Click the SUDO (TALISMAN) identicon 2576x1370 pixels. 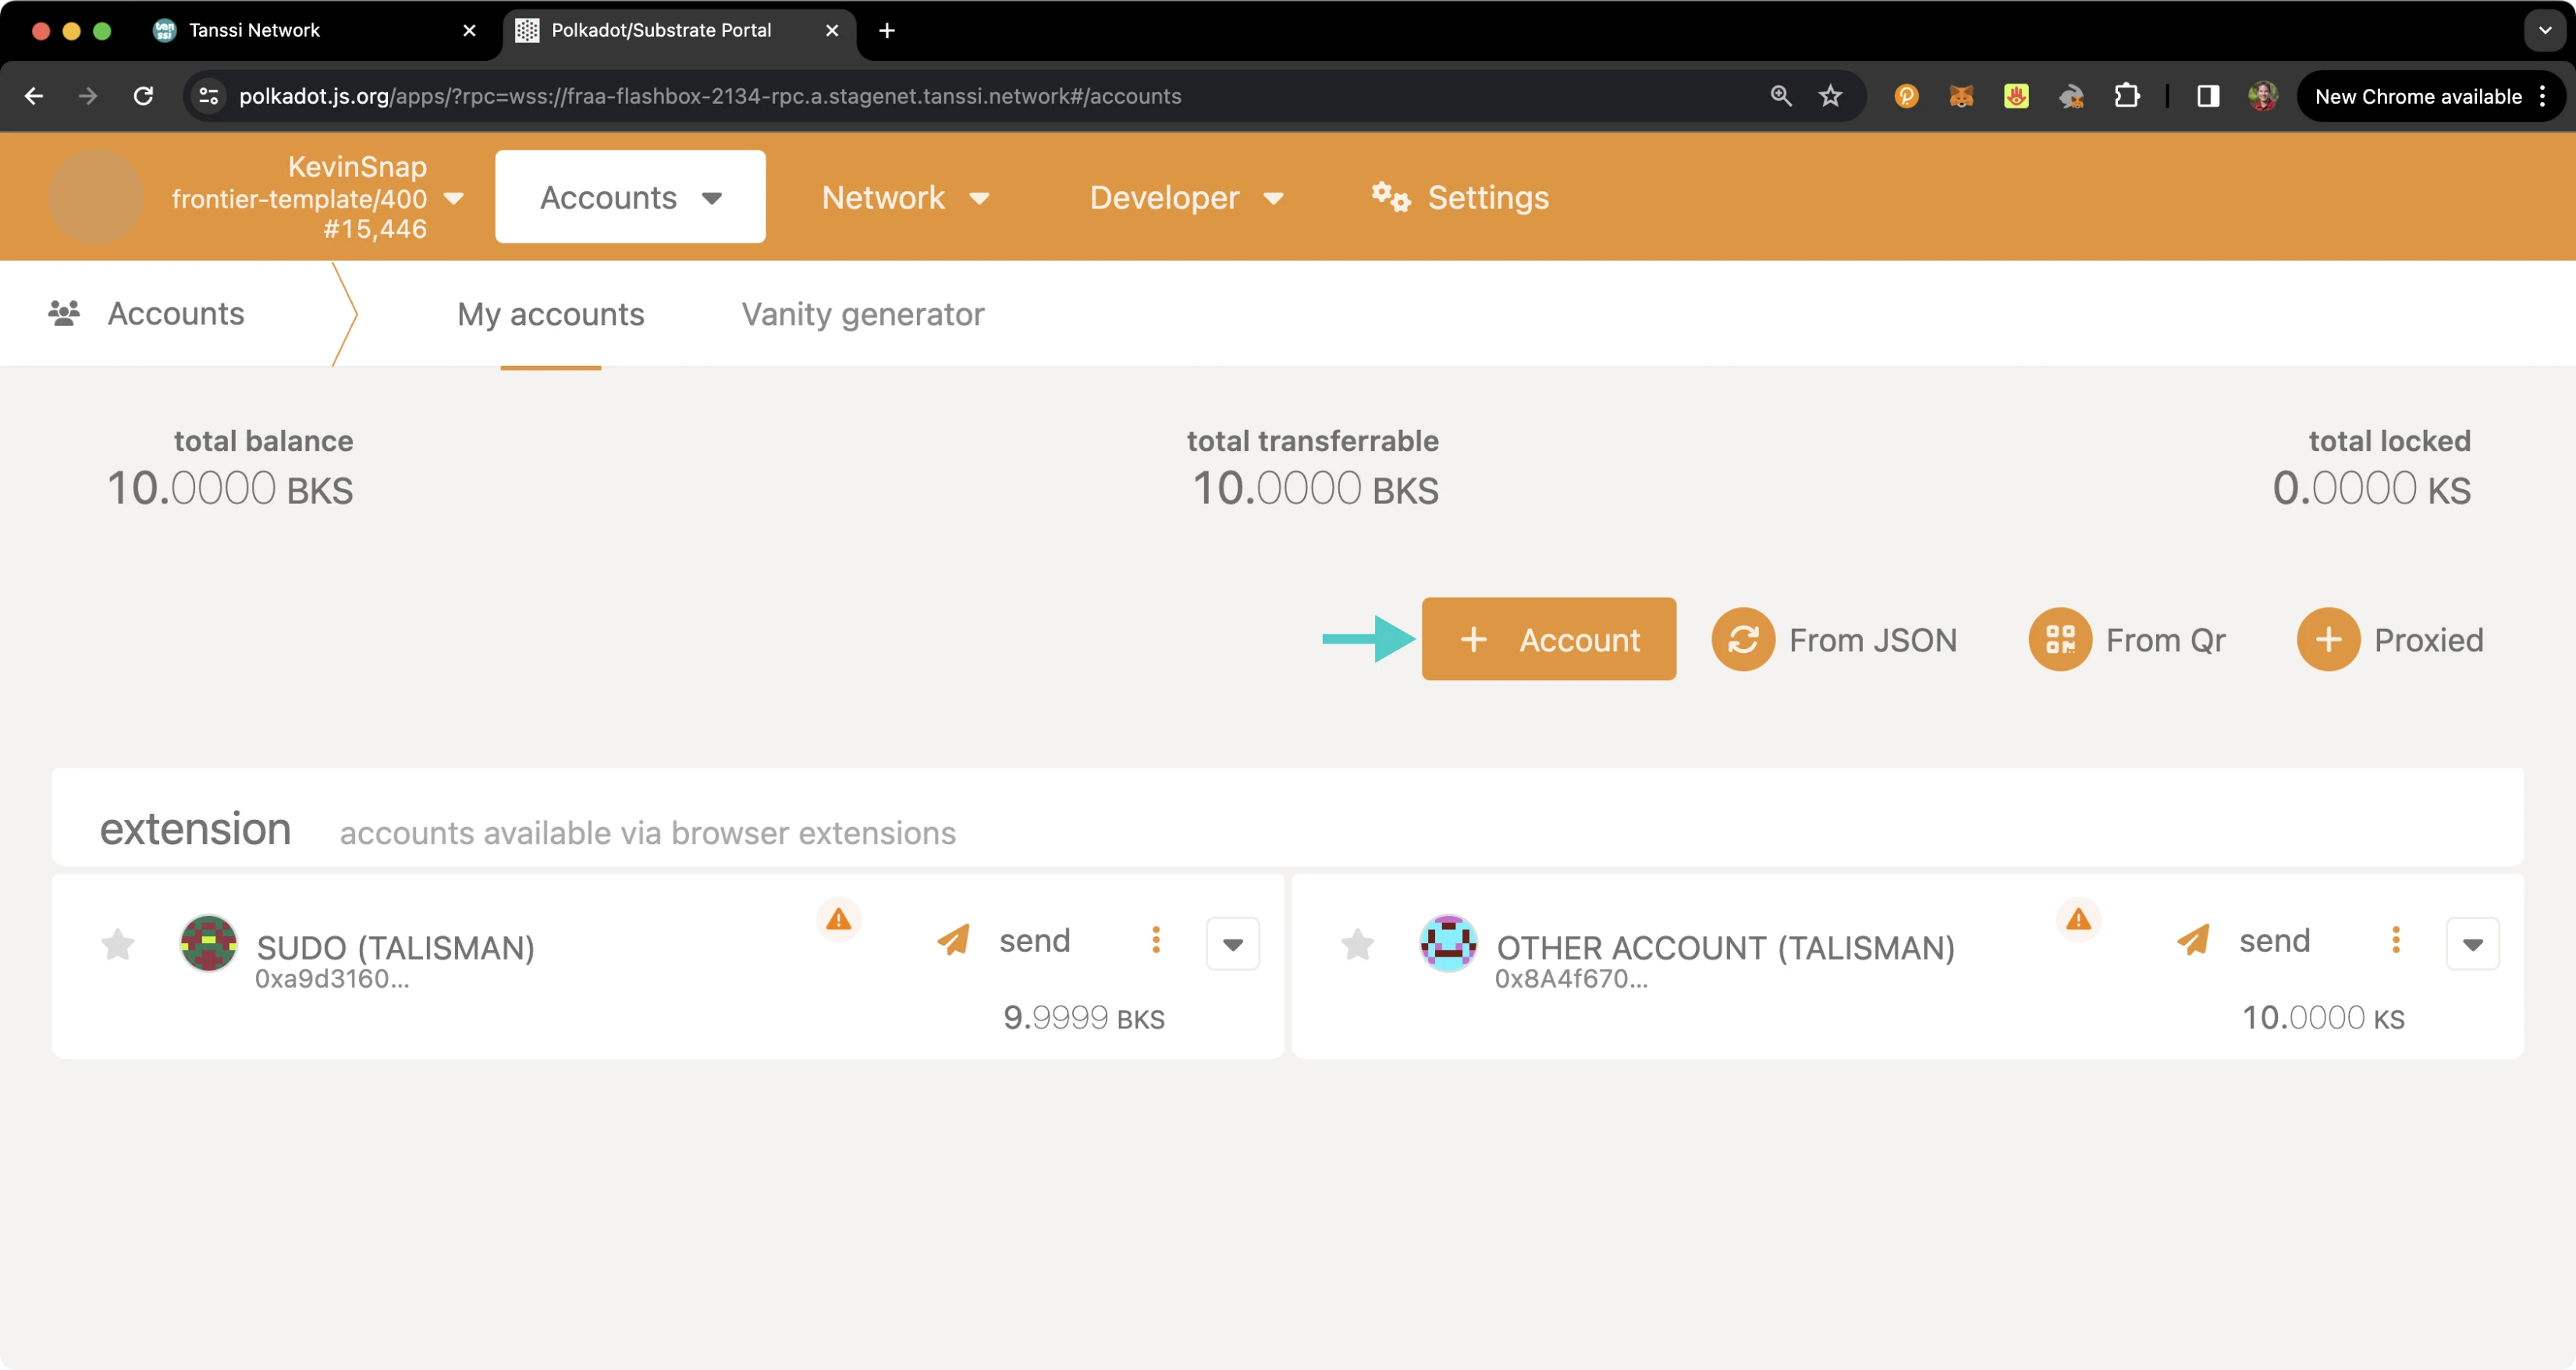point(208,943)
